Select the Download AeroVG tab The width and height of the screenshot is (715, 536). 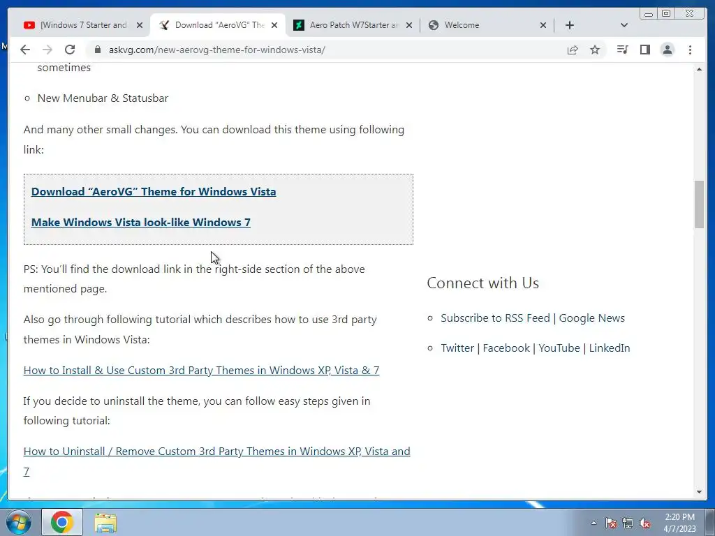pyautogui.click(x=218, y=25)
